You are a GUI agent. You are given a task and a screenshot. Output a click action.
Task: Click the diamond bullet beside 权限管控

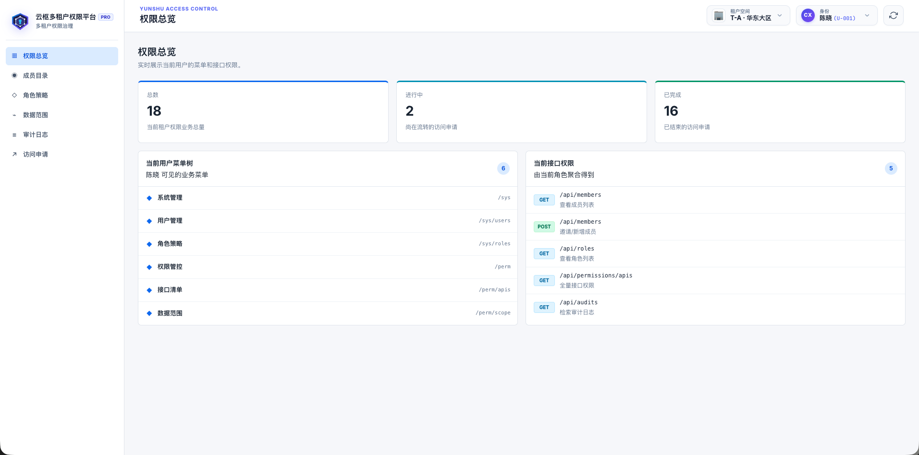pos(149,267)
